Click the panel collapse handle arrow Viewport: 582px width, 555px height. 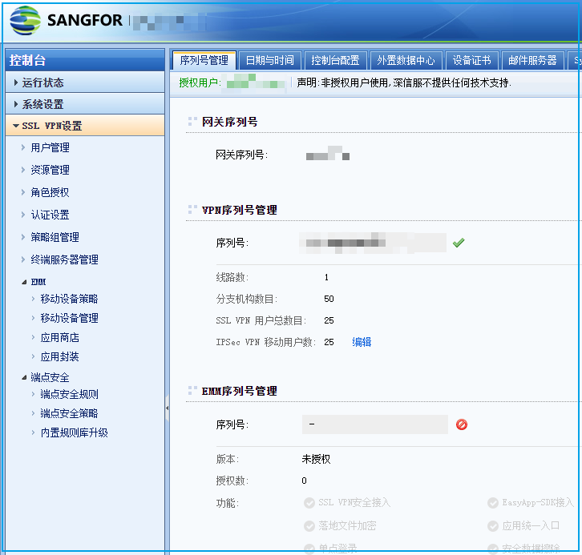coord(167,408)
